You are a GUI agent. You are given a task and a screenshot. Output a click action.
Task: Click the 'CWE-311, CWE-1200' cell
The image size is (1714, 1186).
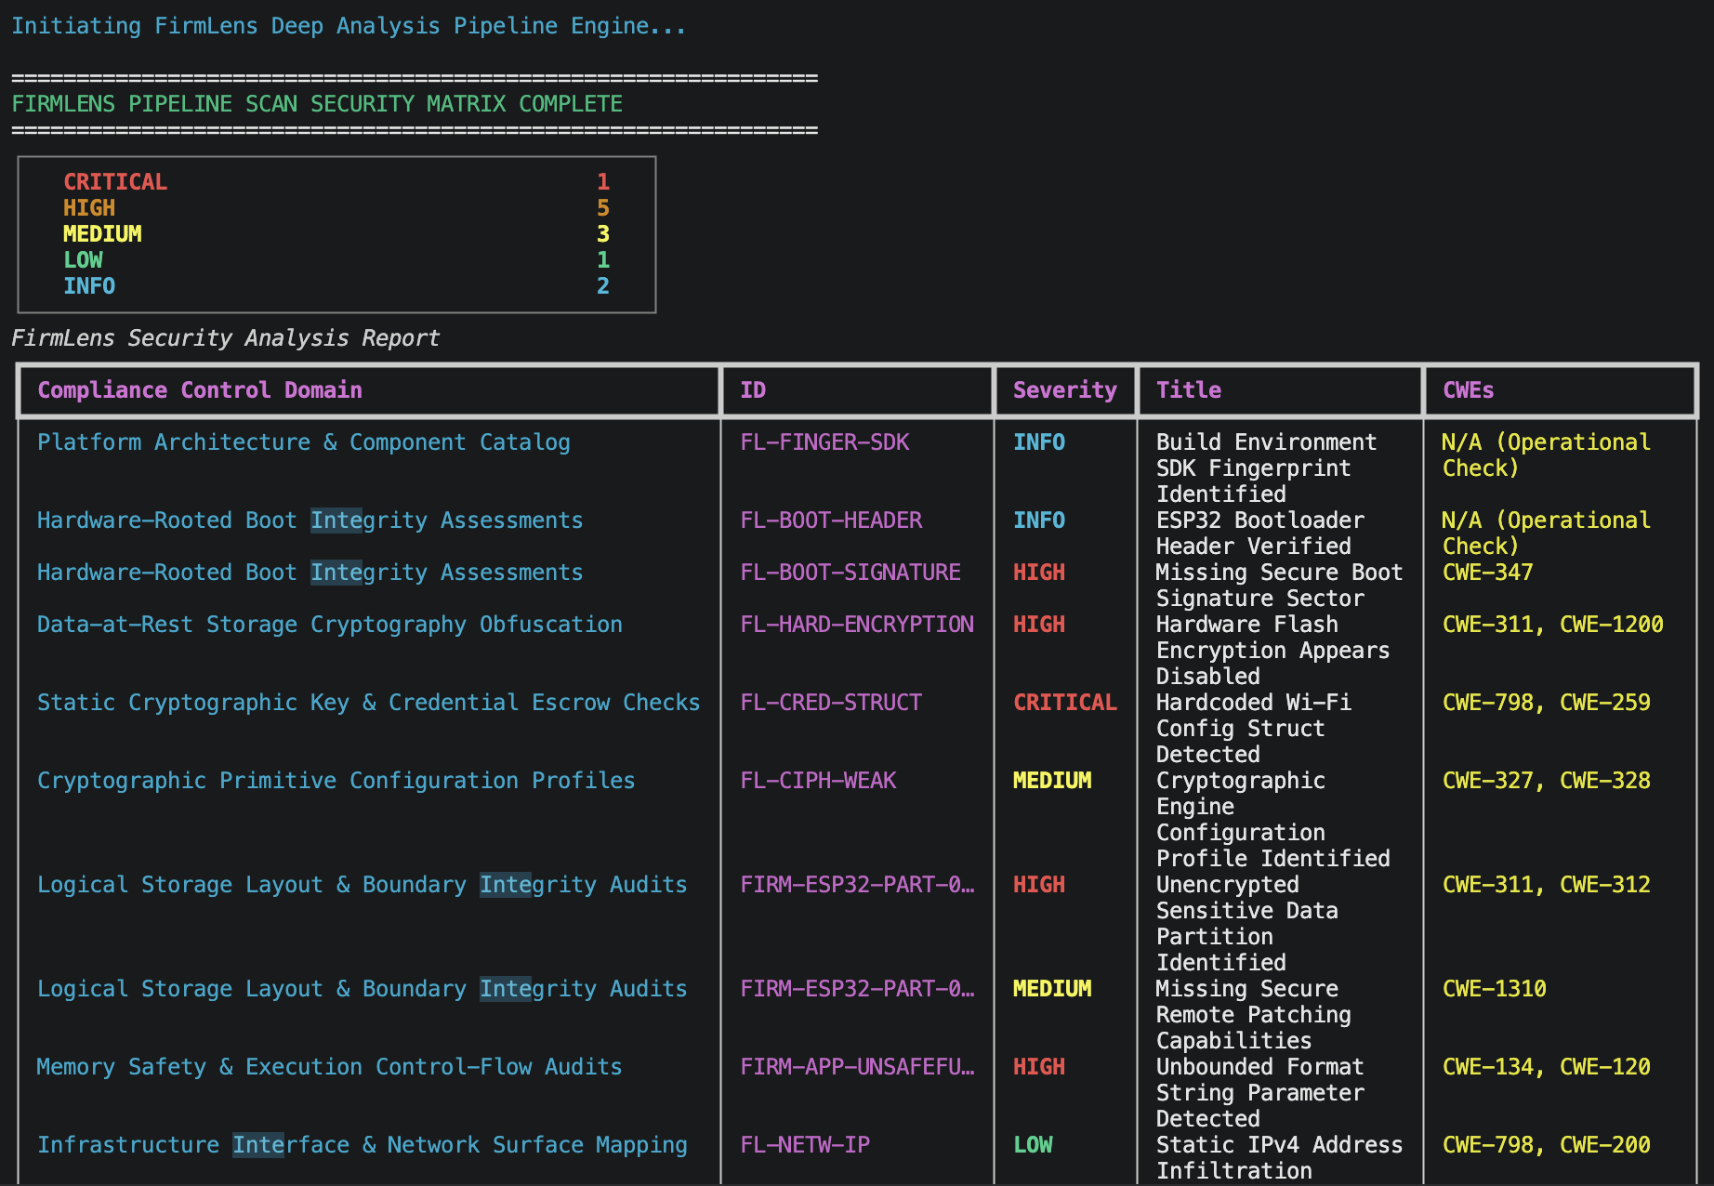[1553, 625]
